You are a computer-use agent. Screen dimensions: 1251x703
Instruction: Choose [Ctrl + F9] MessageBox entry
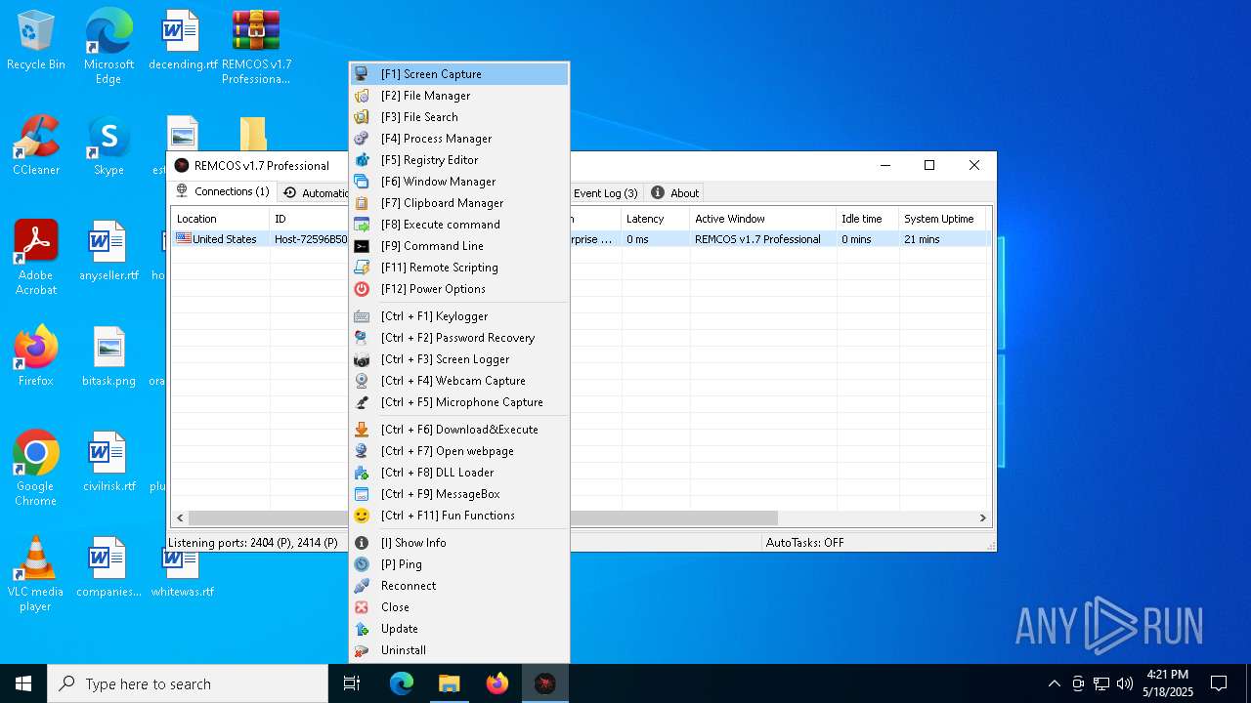coord(459,494)
